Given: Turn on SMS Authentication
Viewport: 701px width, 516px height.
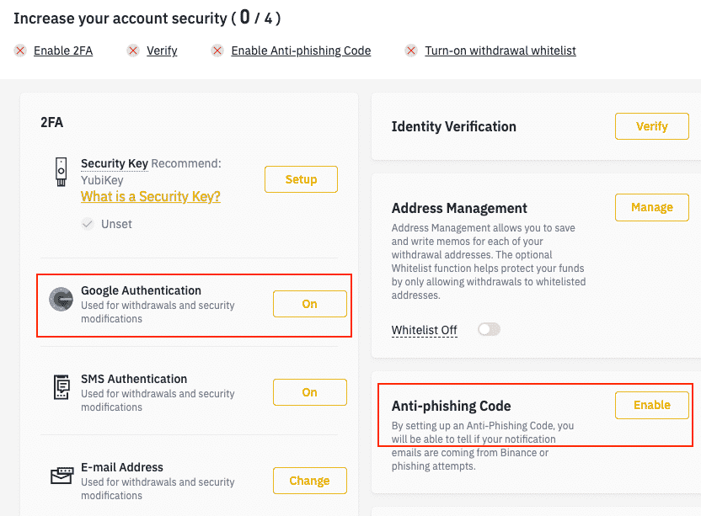Looking at the screenshot, I should coord(310,392).
